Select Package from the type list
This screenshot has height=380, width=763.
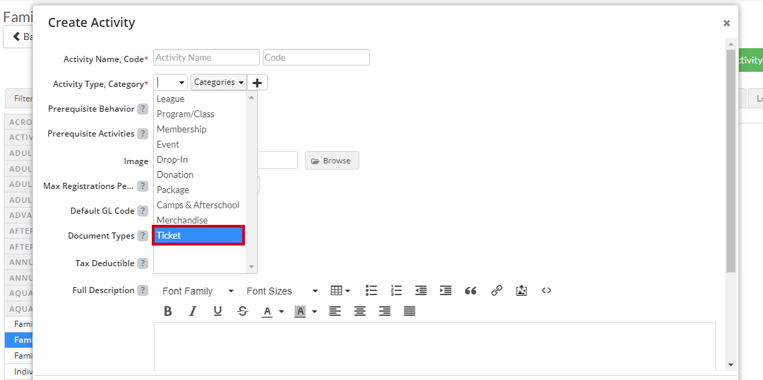pyautogui.click(x=200, y=190)
